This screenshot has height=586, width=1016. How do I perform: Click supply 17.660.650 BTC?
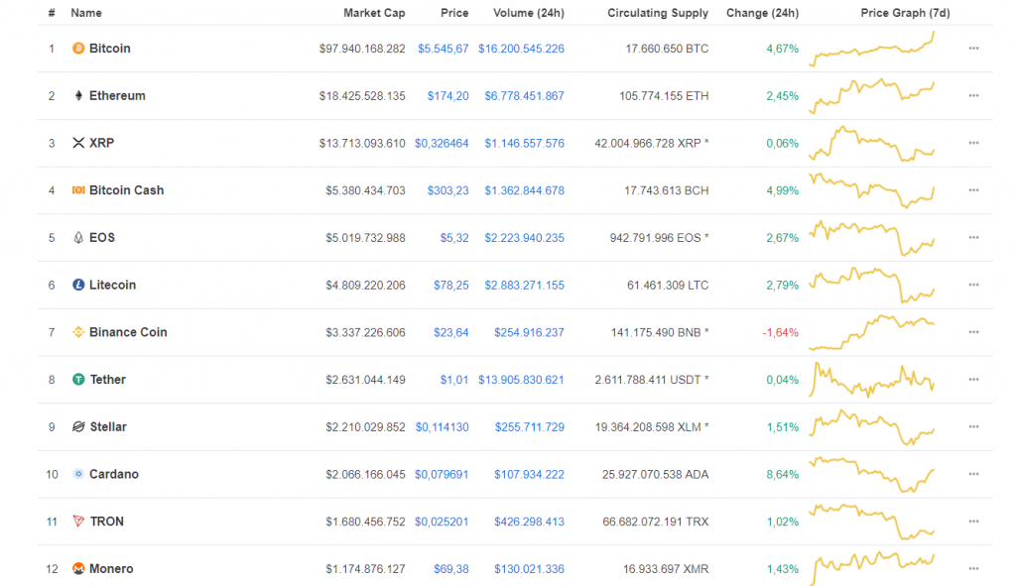tap(667, 49)
